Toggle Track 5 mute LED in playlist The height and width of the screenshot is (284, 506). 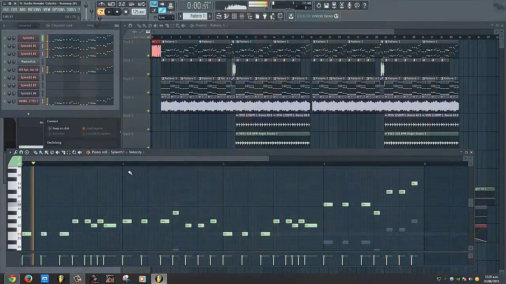point(148,129)
